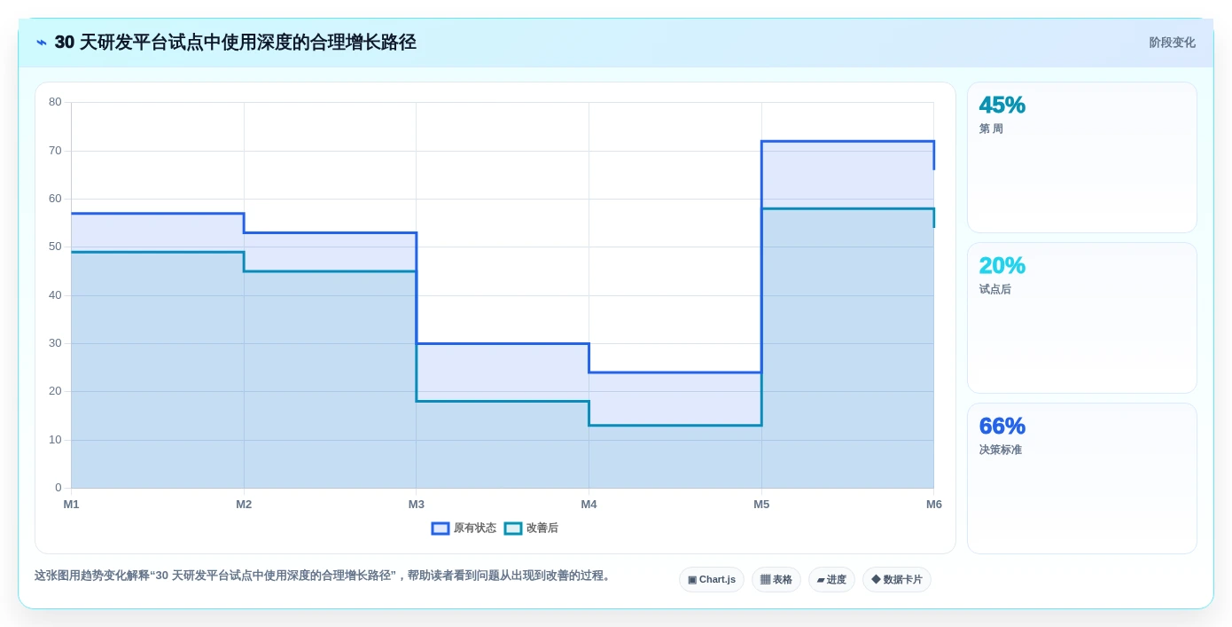Click the Chart.js tag chip
This screenshot has width=1232, height=627.
pyautogui.click(x=711, y=579)
